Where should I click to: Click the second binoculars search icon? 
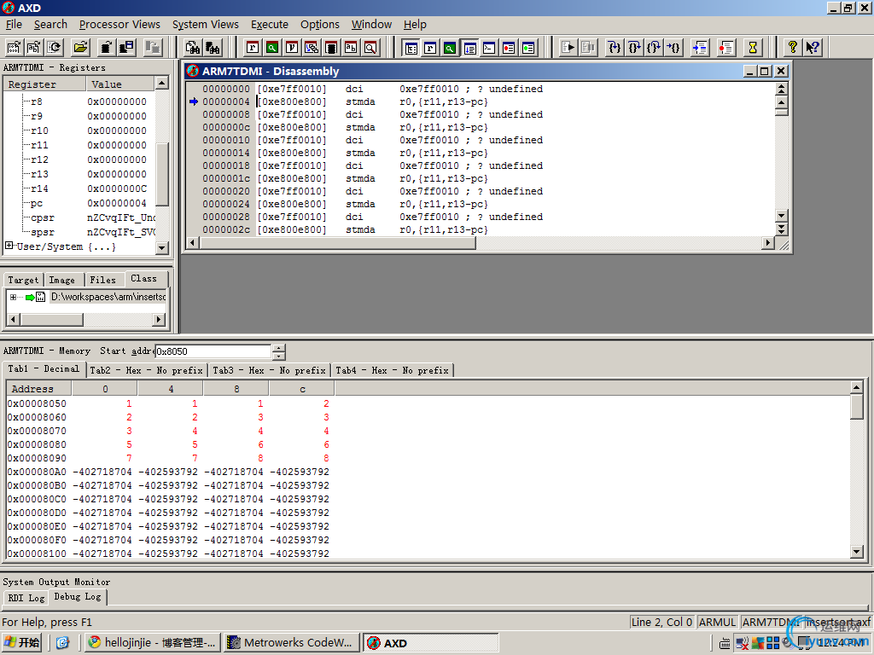point(213,48)
